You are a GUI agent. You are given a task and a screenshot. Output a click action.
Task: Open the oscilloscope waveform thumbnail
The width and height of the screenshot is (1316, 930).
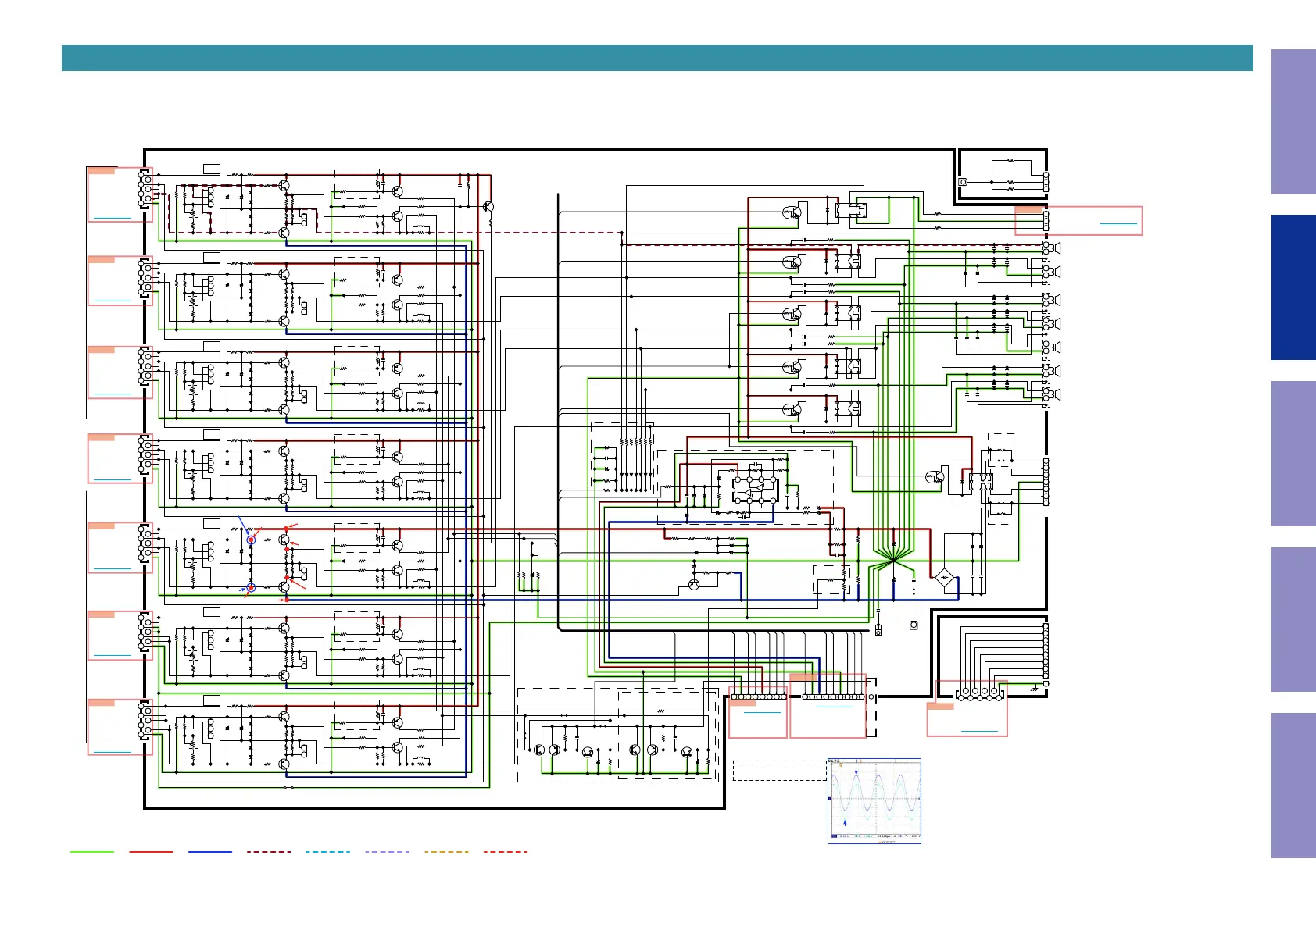(x=874, y=801)
